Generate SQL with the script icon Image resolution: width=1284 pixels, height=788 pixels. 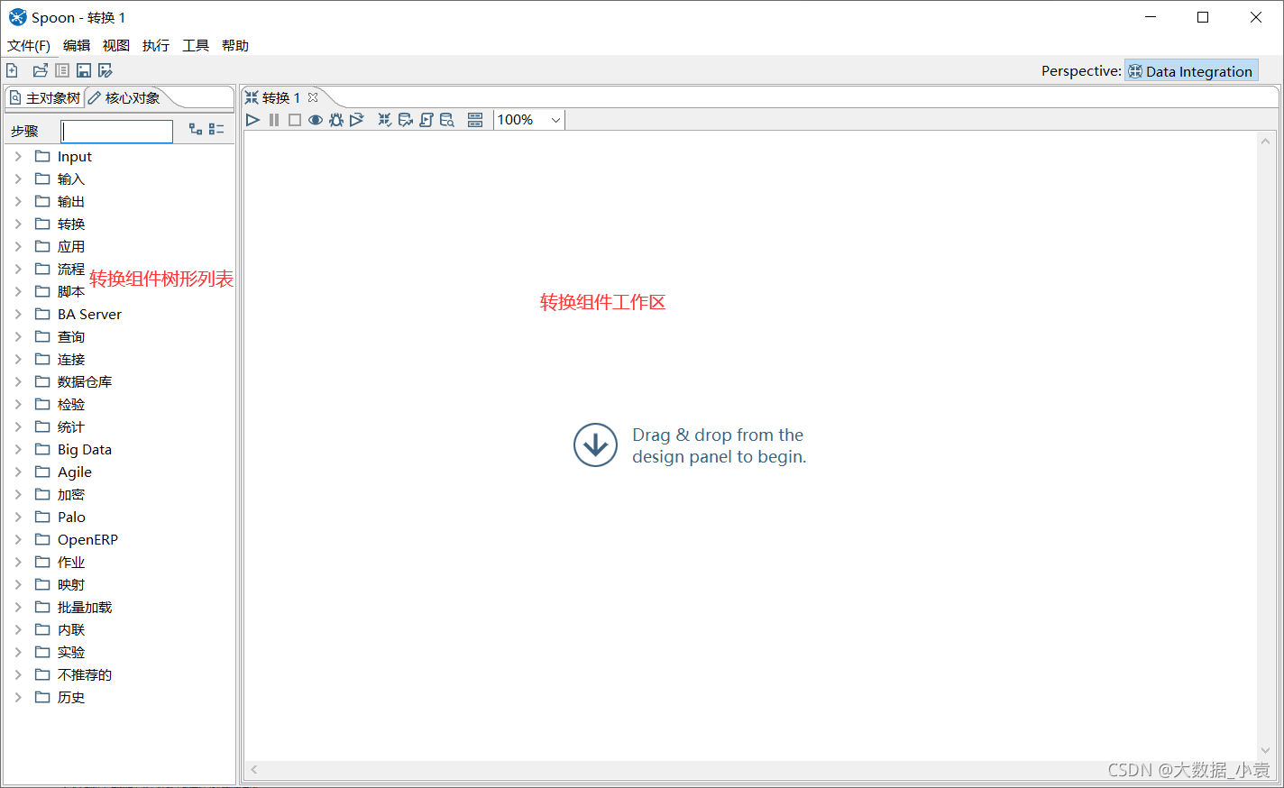426,120
